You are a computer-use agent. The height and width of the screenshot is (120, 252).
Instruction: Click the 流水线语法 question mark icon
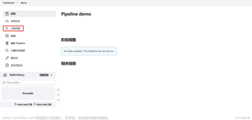(7, 65)
